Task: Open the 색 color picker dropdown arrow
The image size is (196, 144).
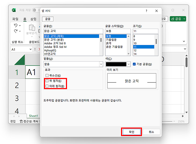Action: point(129,64)
